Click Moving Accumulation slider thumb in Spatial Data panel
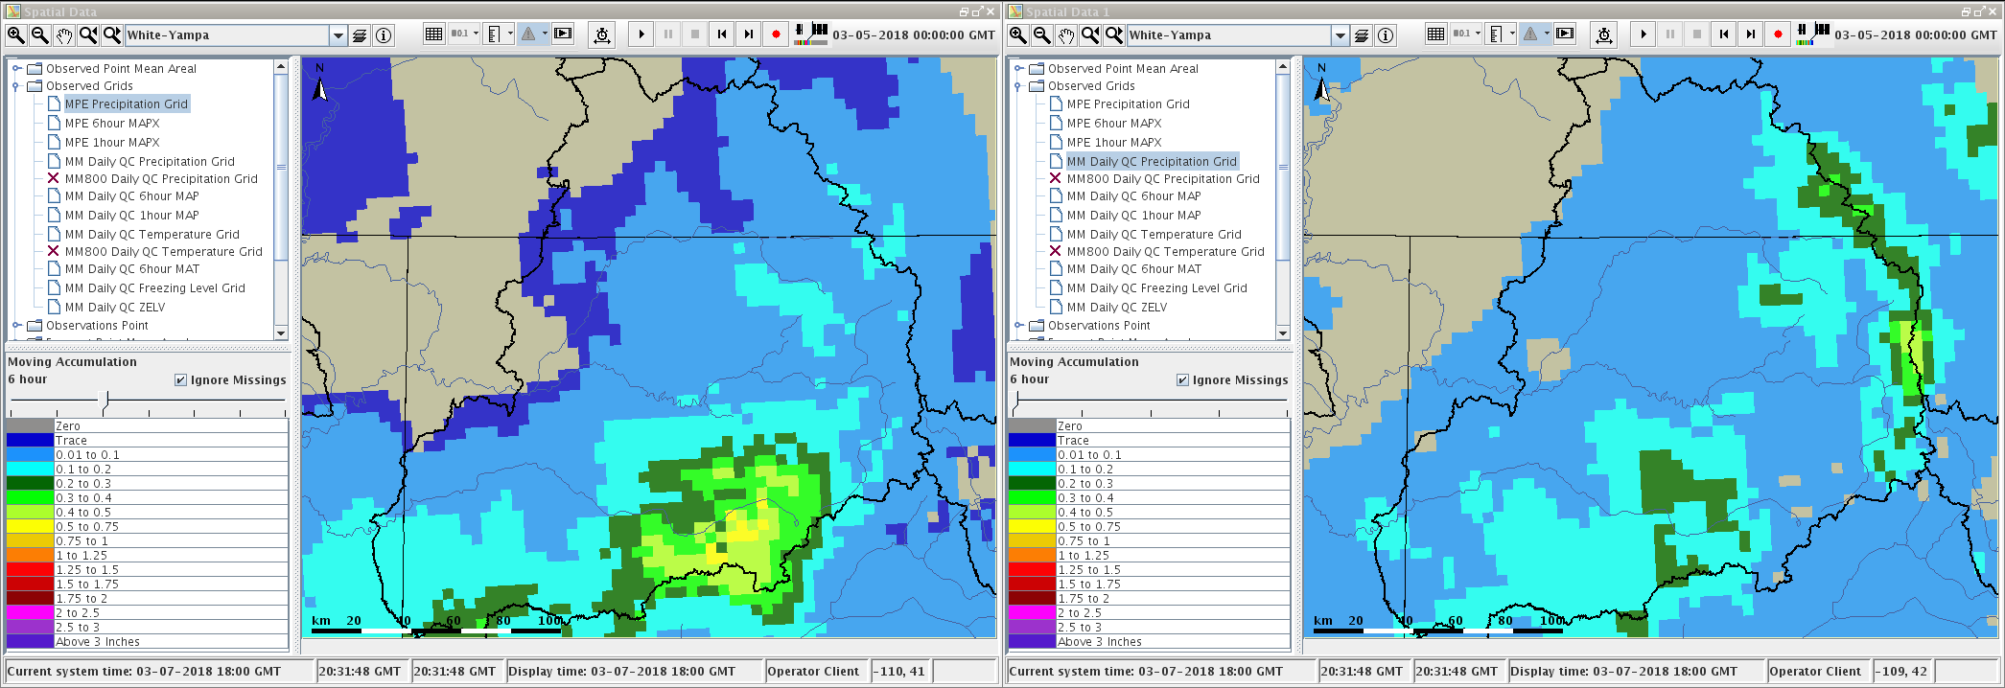The width and height of the screenshot is (2005, 688). [x=105, y=400]
